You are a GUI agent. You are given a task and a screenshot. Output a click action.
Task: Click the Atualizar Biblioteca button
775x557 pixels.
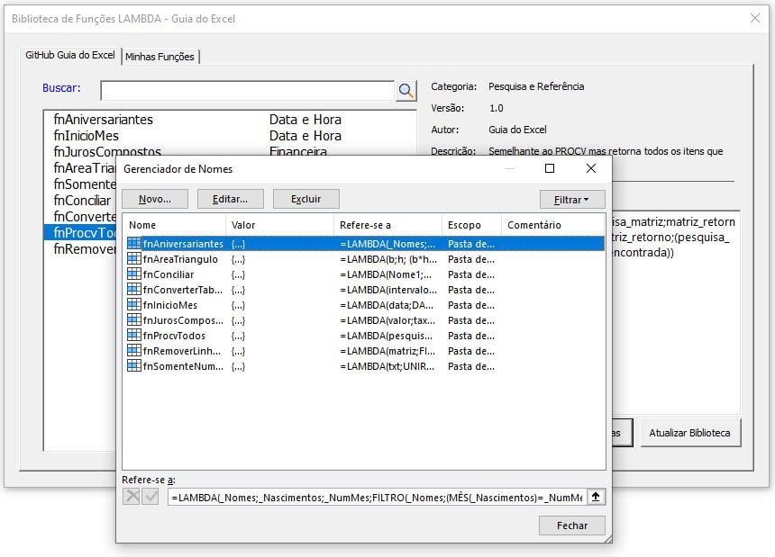point(689,433)
